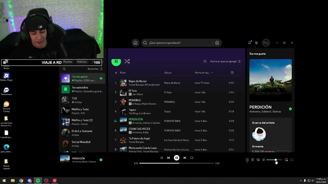328x184 pixels.
Task: Open Malfra y Twist playlist
Action: (83, 111)
